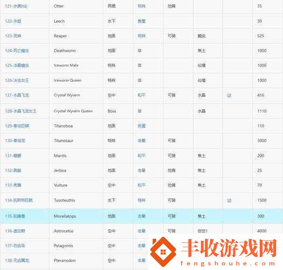283x270 pixels.
Task: Click the blue taming-method link in the Otter row
Action: click(x=142, y=6)
